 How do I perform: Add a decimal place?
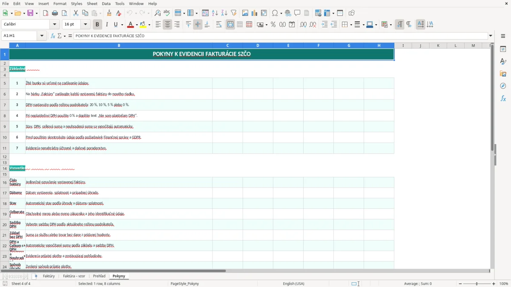coord(303,25)
